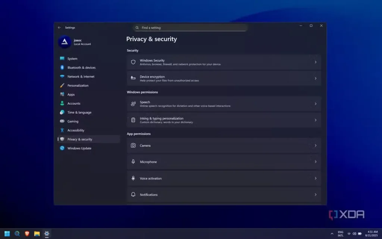
Task: Click the Camera permission icon
Action: 133,145
